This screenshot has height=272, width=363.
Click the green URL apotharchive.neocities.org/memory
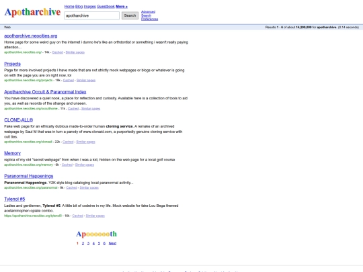point(28,165)
